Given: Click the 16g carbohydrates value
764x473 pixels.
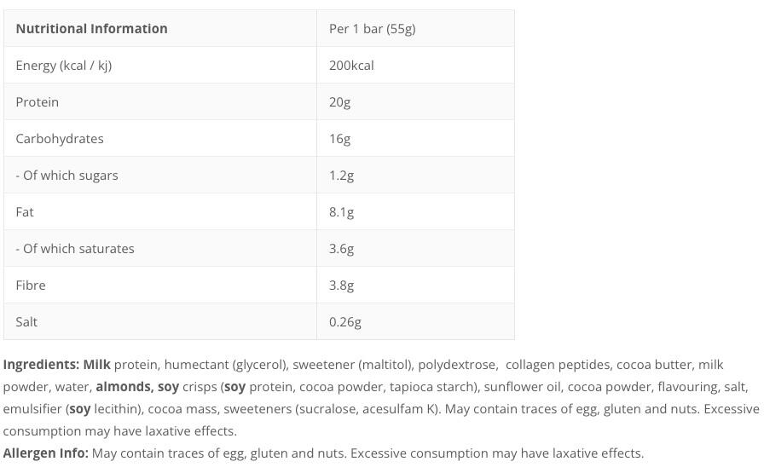Looking at the screenshot, I should 339,138.
